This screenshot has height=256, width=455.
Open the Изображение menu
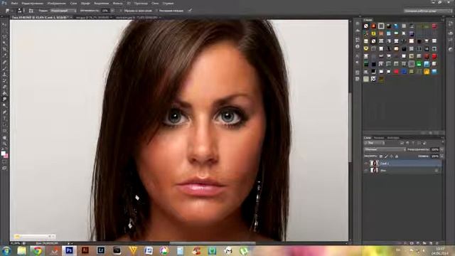56,3
